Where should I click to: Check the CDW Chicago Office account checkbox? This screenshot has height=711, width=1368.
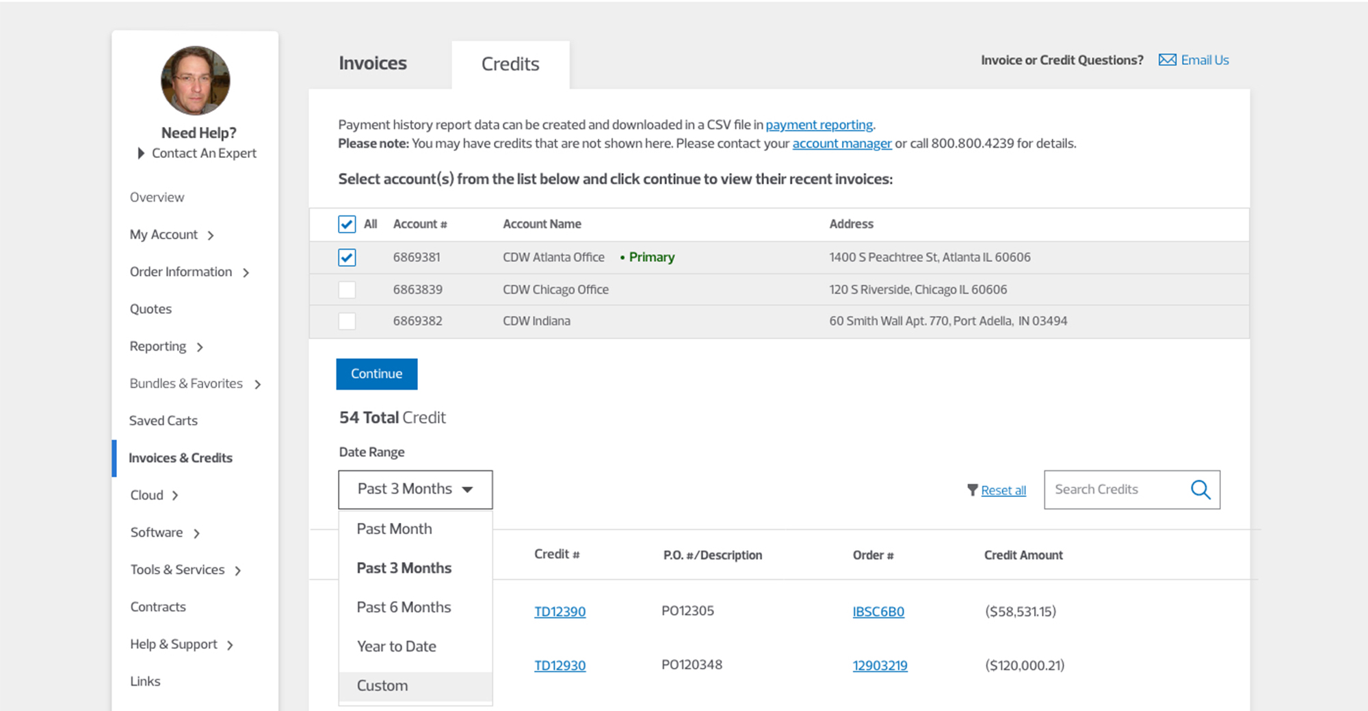(x=347, y=290)
